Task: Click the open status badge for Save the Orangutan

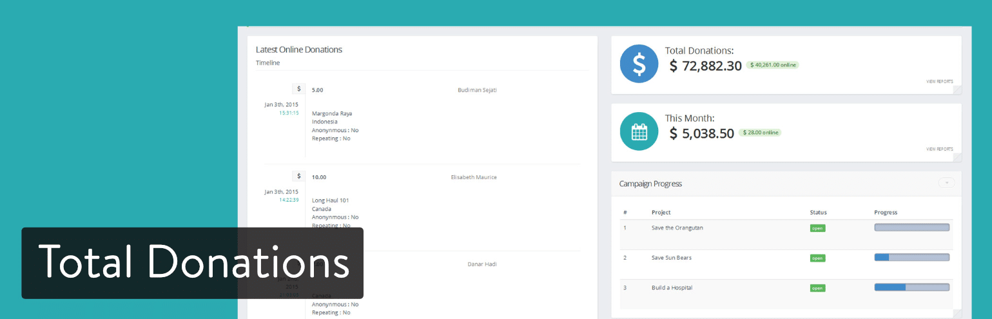Action: pos(817,228)
